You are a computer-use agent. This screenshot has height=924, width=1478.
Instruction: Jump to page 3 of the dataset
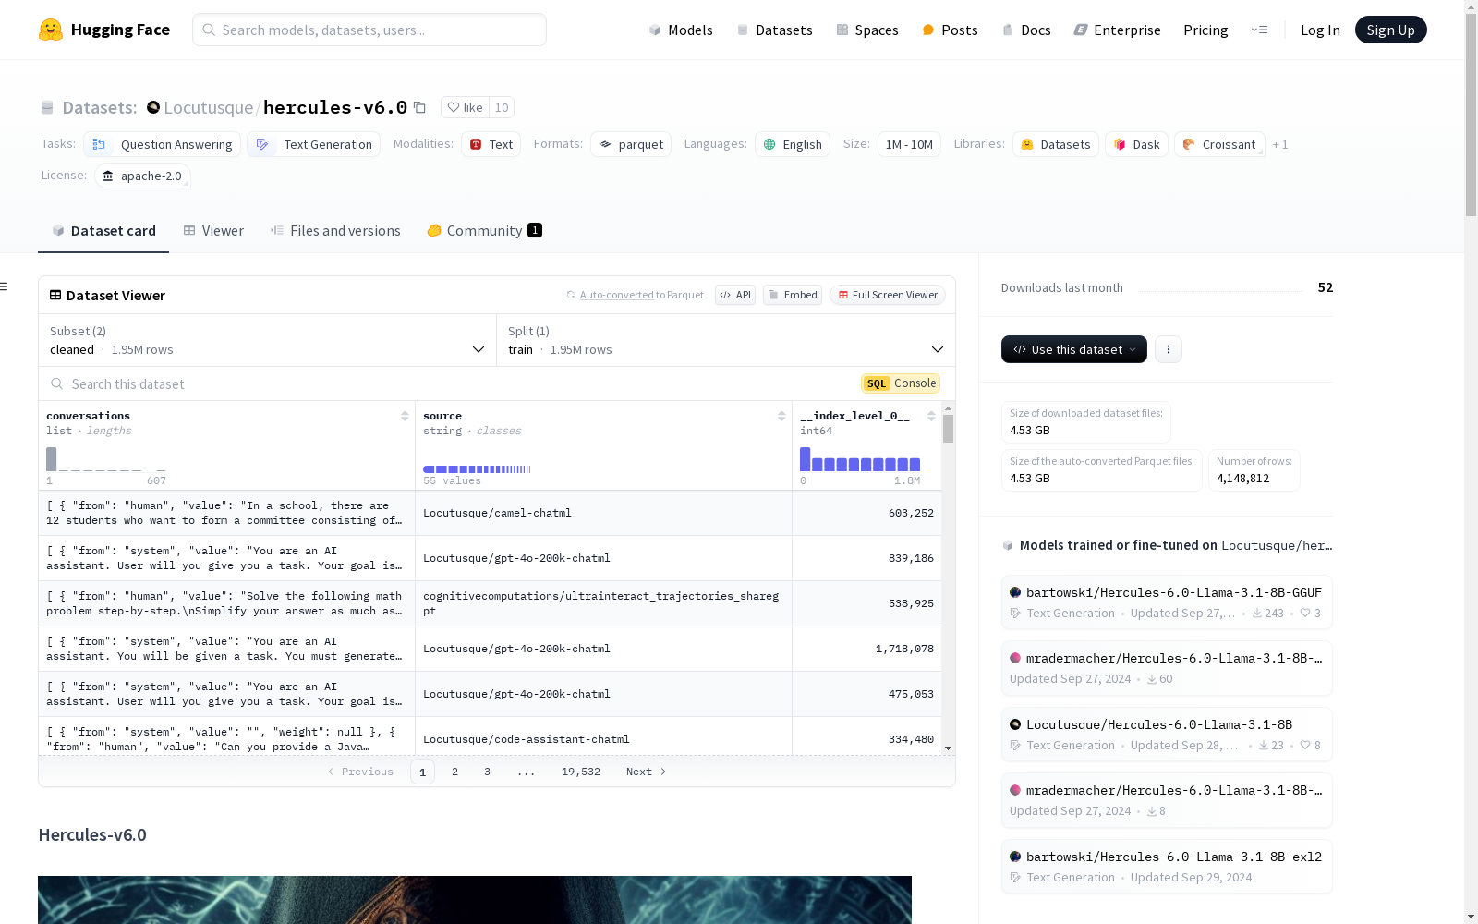487,772
